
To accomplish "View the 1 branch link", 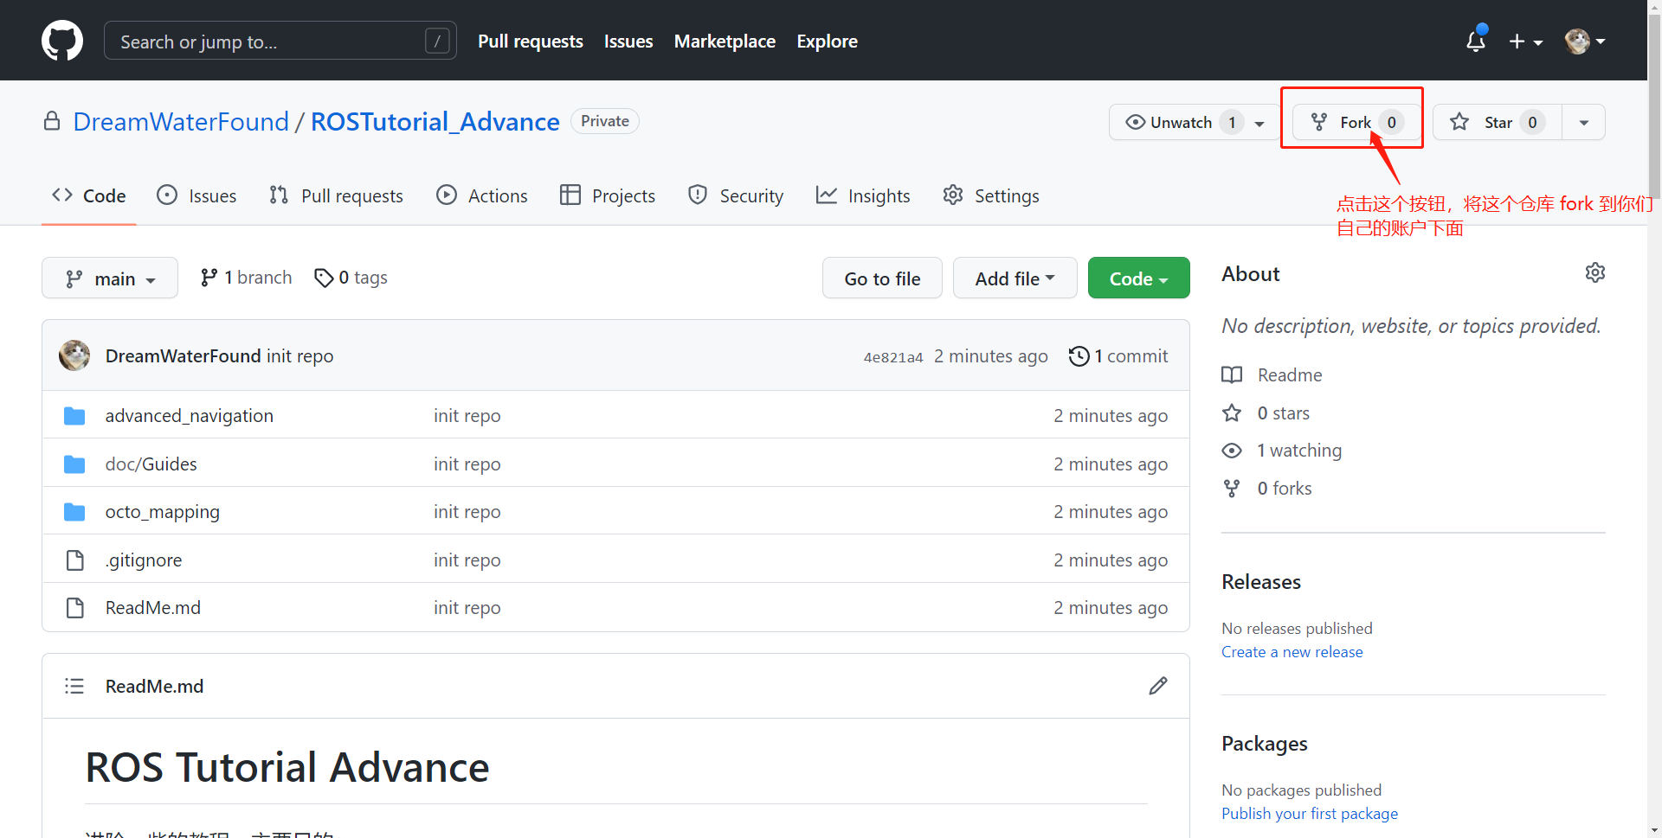I will pos(246,278).
